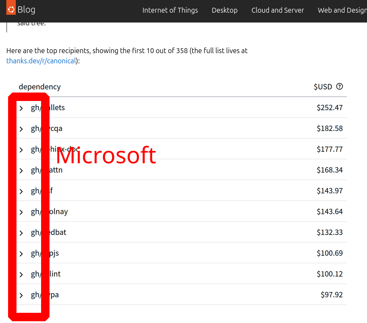The width and height of the screenshot is (367, 323).
Task: Select the amount "$252.47"
Action: [x=329, y=108]
